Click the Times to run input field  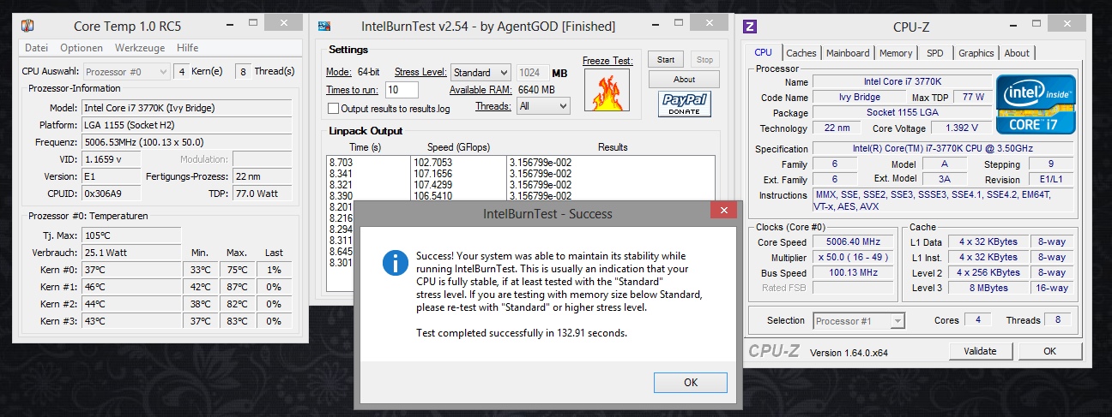tap(402, 90)
